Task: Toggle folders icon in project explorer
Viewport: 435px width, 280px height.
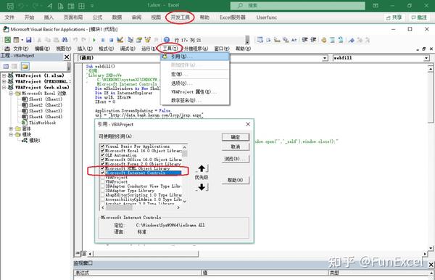Action: click(25, 66)
